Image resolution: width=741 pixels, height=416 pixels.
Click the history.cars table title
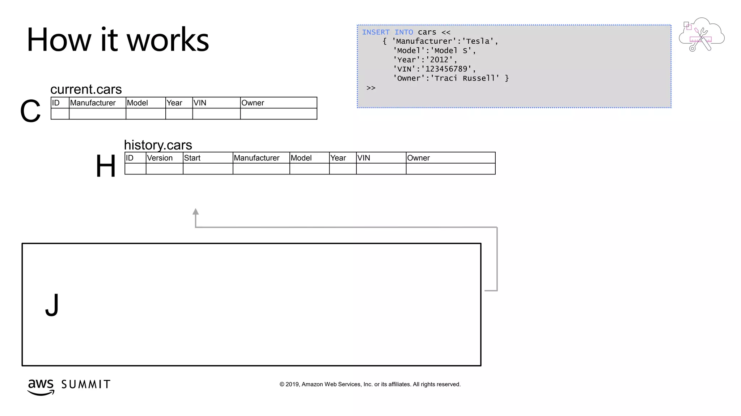point(158,145)
